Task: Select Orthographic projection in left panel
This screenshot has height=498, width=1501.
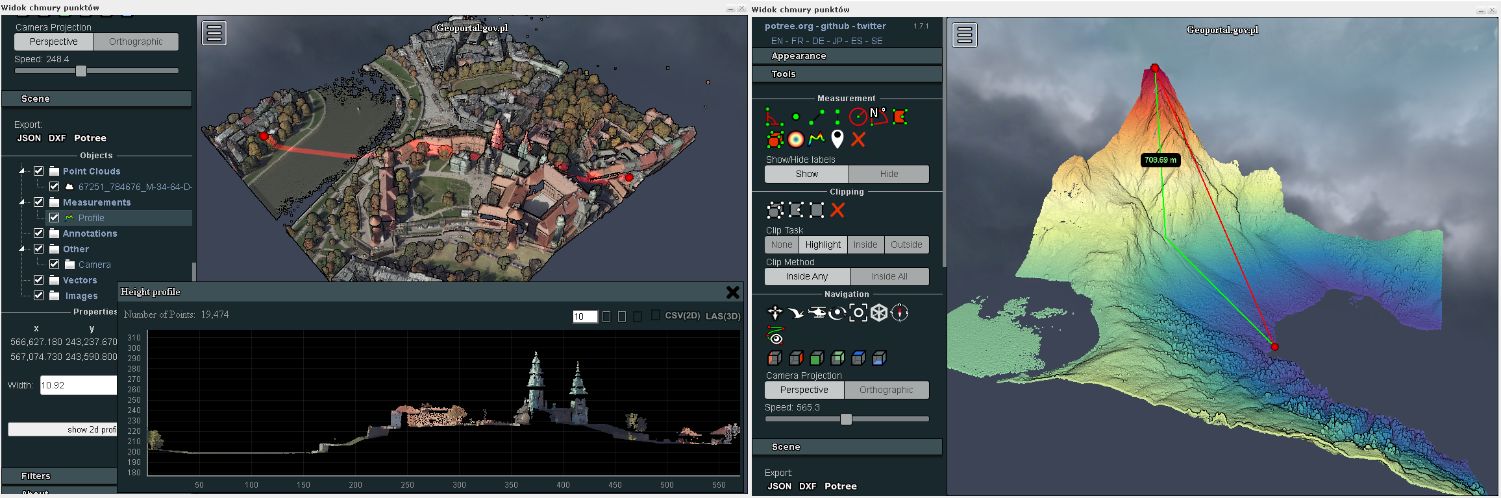Action: 136,41
